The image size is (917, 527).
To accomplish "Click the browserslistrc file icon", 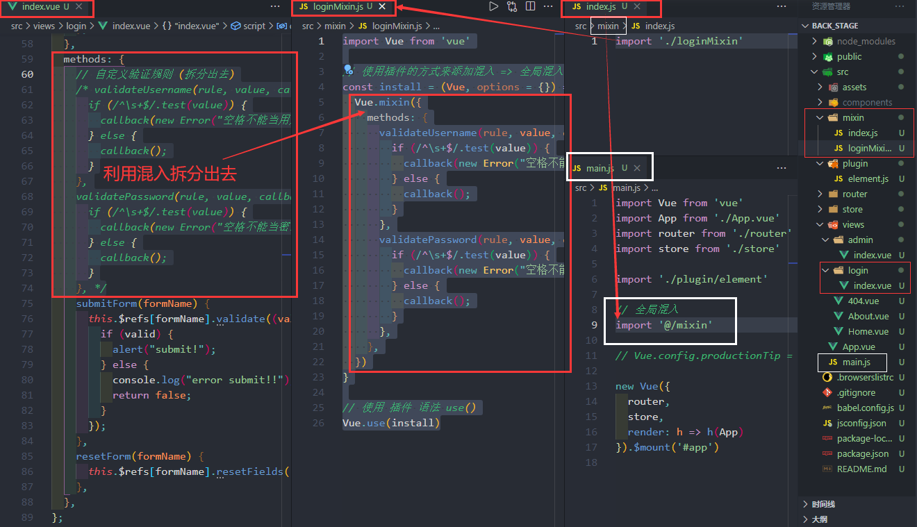I will click(827, 377).
